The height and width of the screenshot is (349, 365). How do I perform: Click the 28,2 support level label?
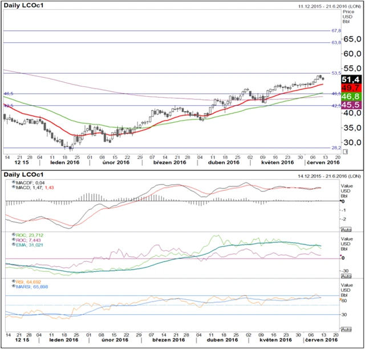336,147
